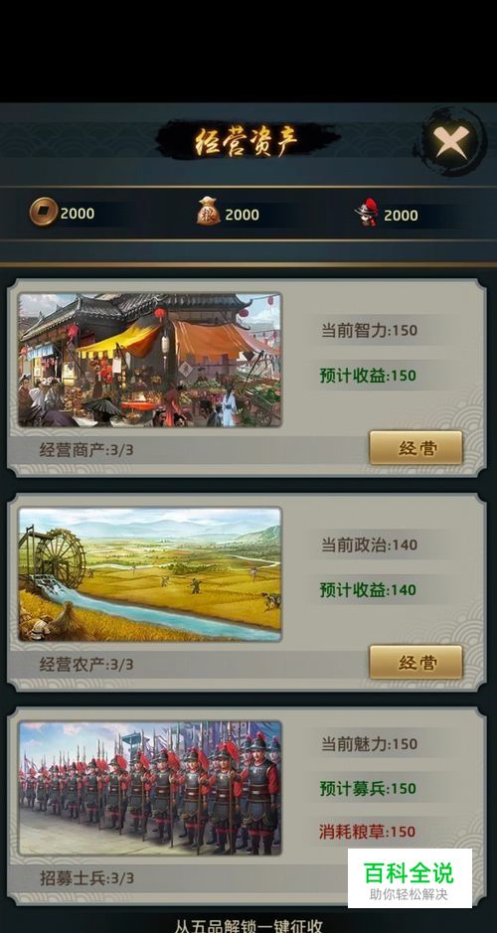497x933 pixels.
Task: Tap the 经营资产 title banner
Action: point(247,140)
